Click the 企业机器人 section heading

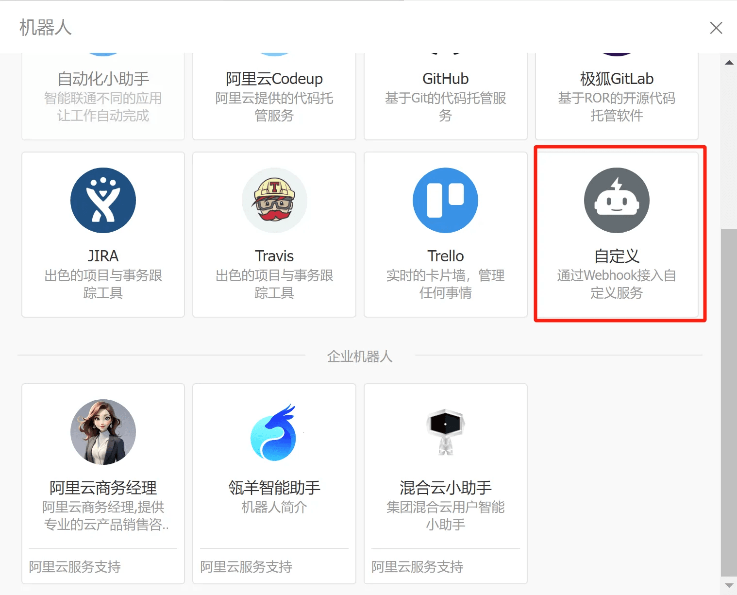pyautogui.click(x=360, y=357)
